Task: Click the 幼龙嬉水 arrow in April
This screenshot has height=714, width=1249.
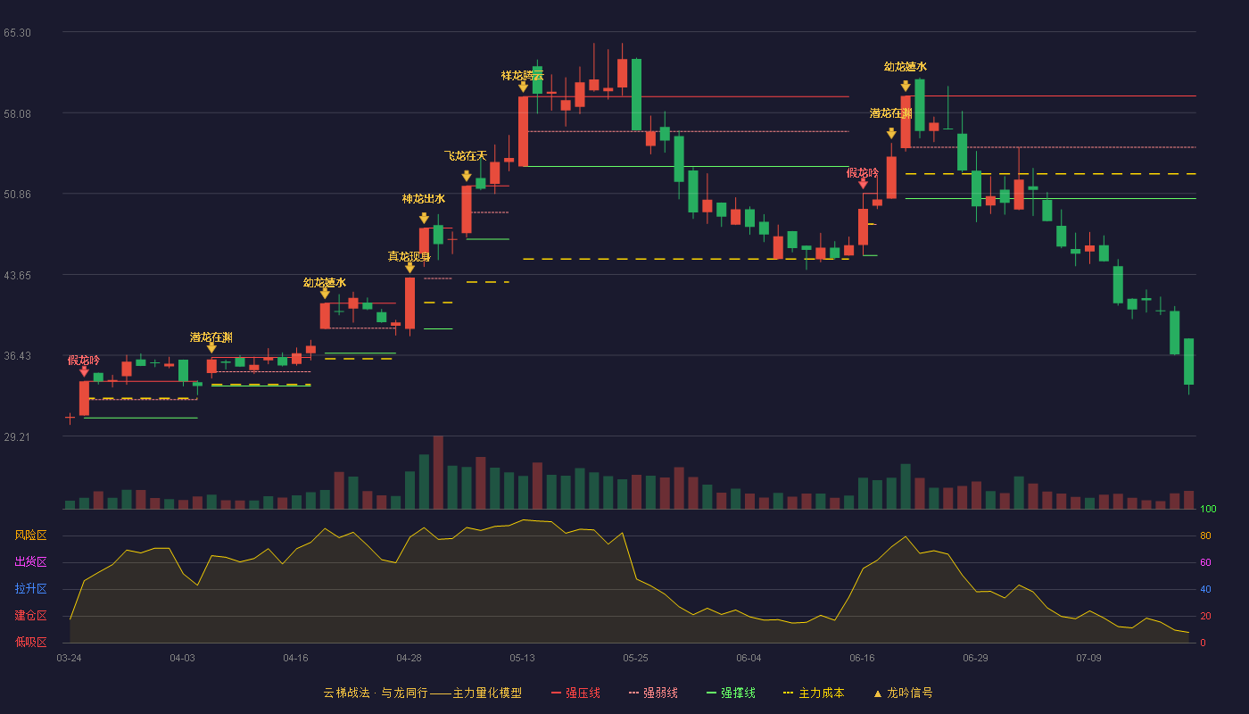Action: 325,293
